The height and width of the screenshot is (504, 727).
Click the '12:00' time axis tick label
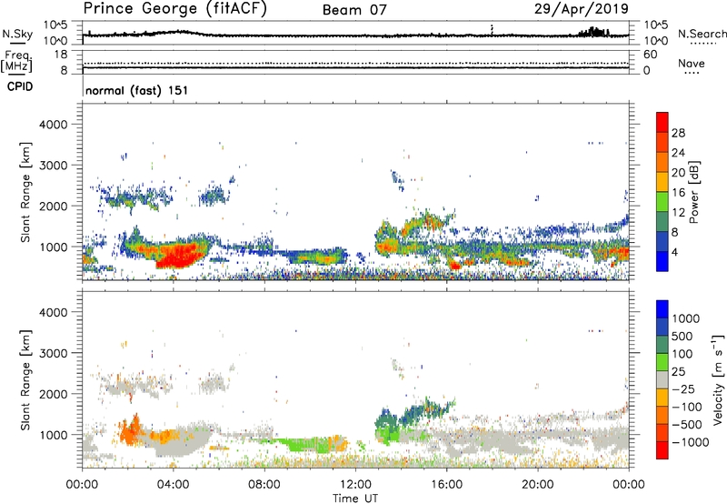coord(355,485)
